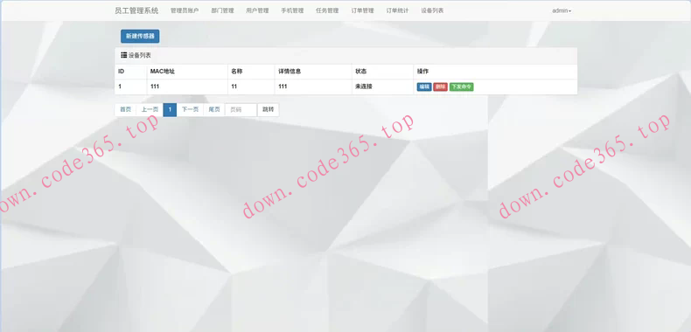The height and width of the screenshot is (332, 691).
Task: Click the 跳转 jump button
Action: 268,109
